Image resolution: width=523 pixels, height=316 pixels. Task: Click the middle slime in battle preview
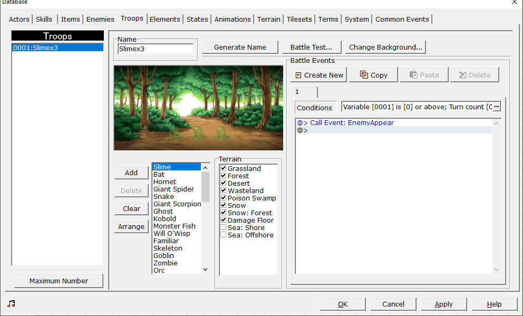pyautogui.click(x=198, y=133)
